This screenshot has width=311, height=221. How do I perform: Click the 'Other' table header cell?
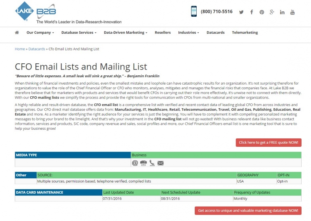click(26, 175)
